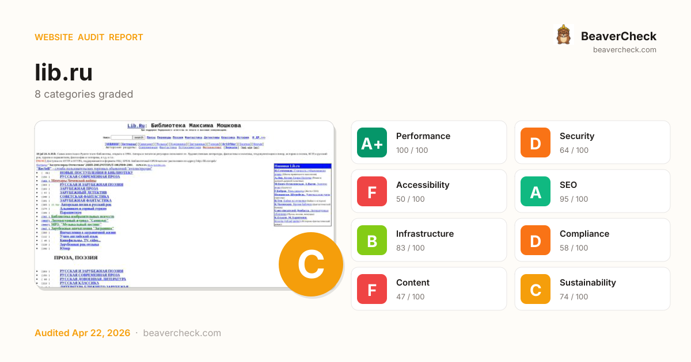Screen dimensions: 691x362
Task: Click the D Compliance grade badge
Action: 536,240
